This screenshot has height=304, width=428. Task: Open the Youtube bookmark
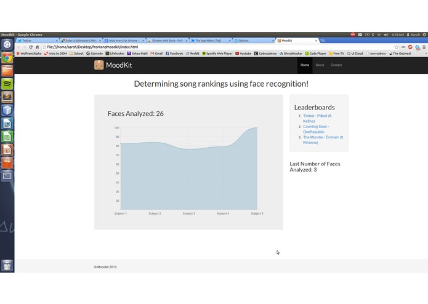point(243,54)
